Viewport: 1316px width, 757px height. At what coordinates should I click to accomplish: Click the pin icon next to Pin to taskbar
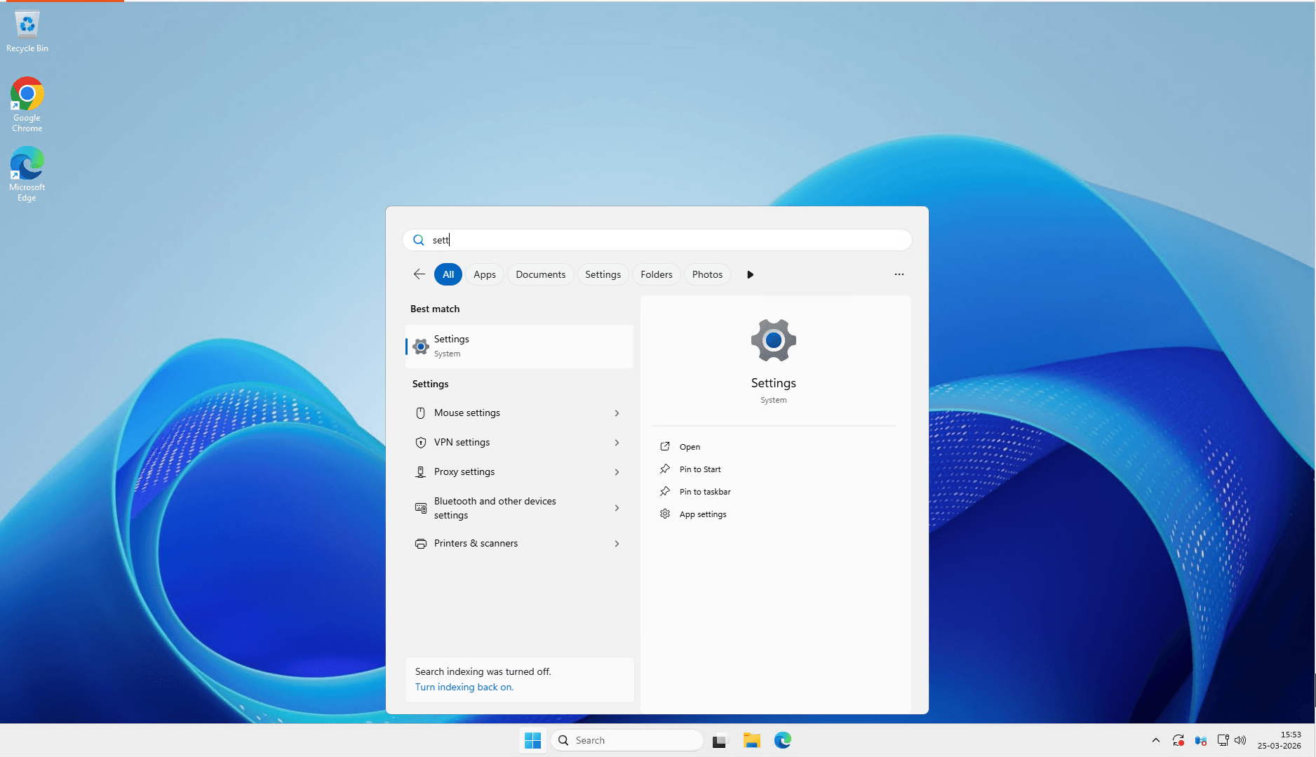[x=665, y=491]
